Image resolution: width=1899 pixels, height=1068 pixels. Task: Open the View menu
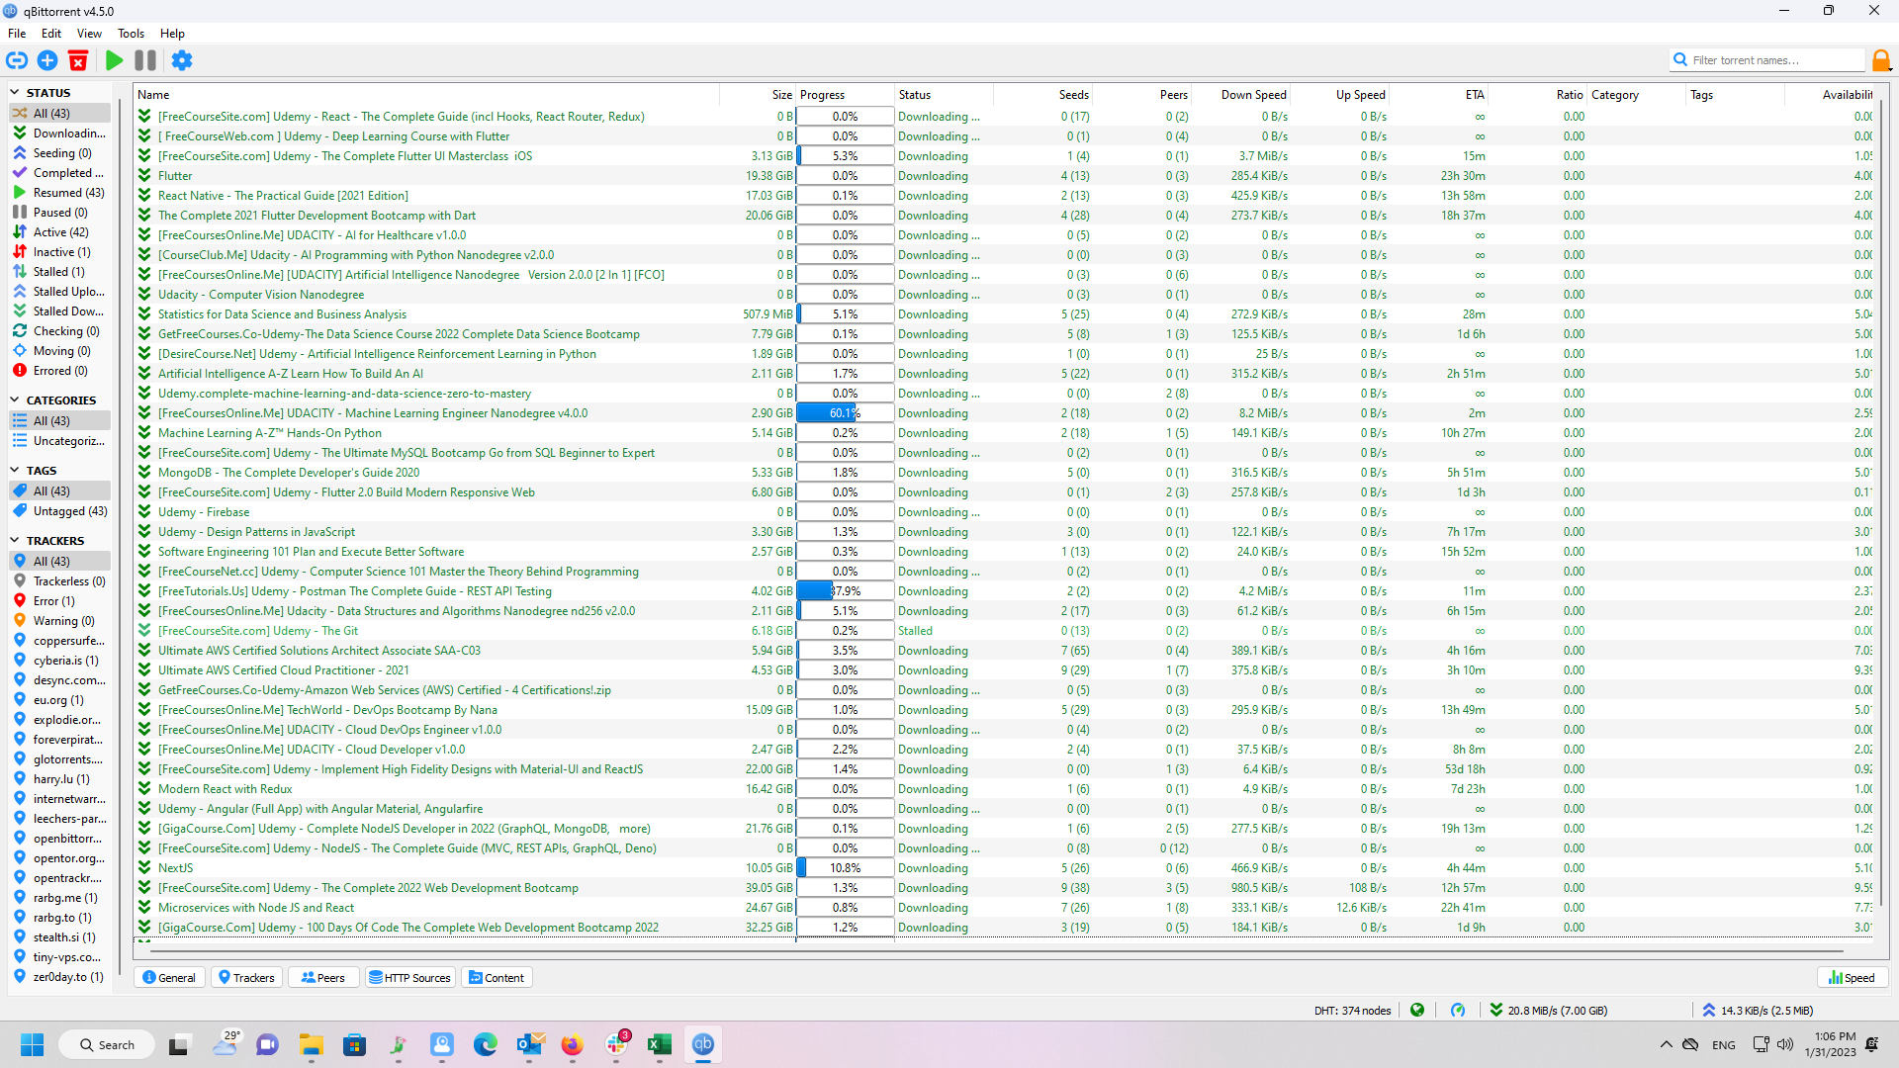pos(89,34)
